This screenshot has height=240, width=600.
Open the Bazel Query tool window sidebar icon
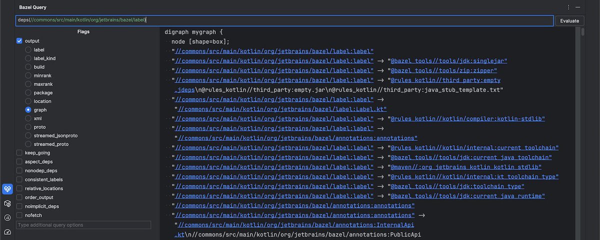tap(7, 189)
